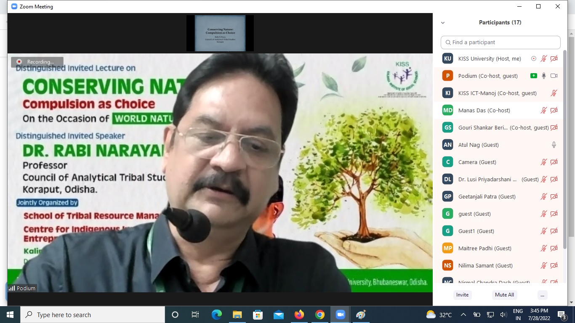Toggle Nilima Samant's muted microphone icon

[x=544, y=265]
